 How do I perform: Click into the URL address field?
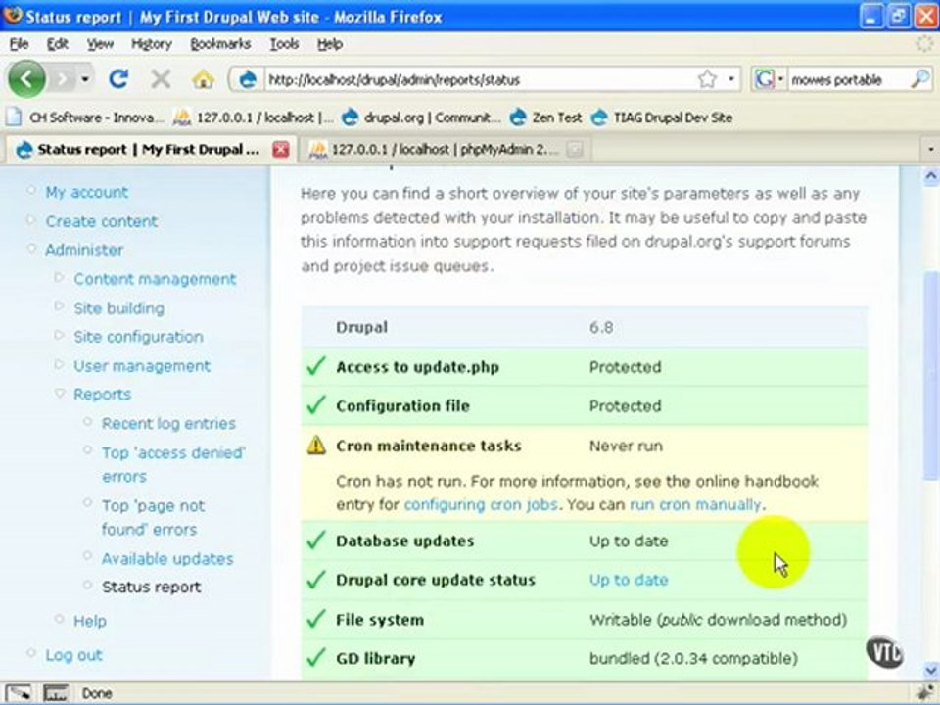480,79
